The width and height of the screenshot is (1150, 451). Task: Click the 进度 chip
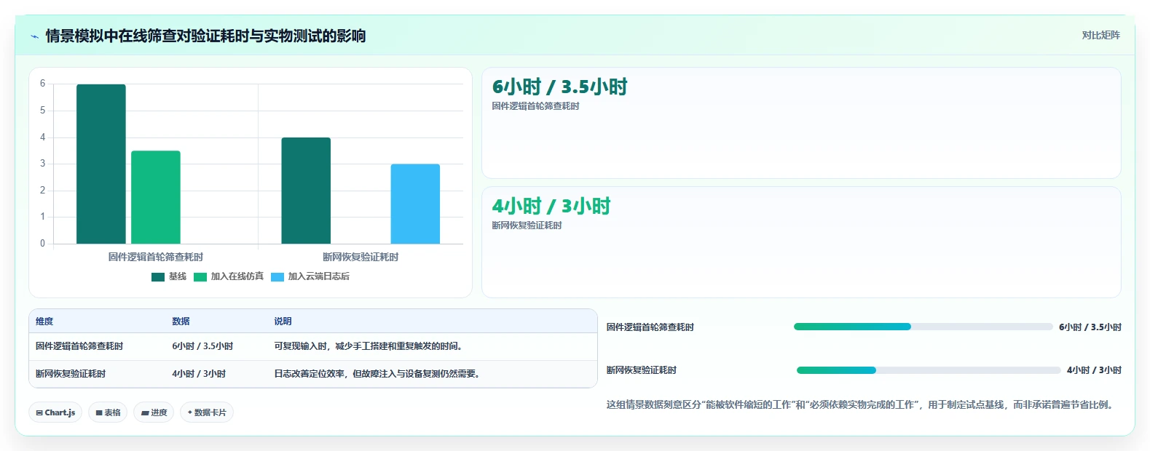click(x=154, y=412)
